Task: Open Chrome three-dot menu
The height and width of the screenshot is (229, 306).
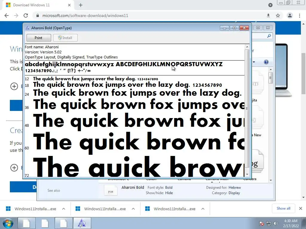Action: coord(299,16)
